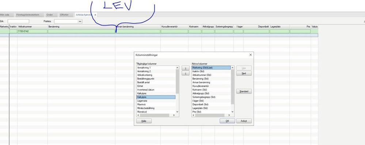Click the Upp button

click(244, 68)
